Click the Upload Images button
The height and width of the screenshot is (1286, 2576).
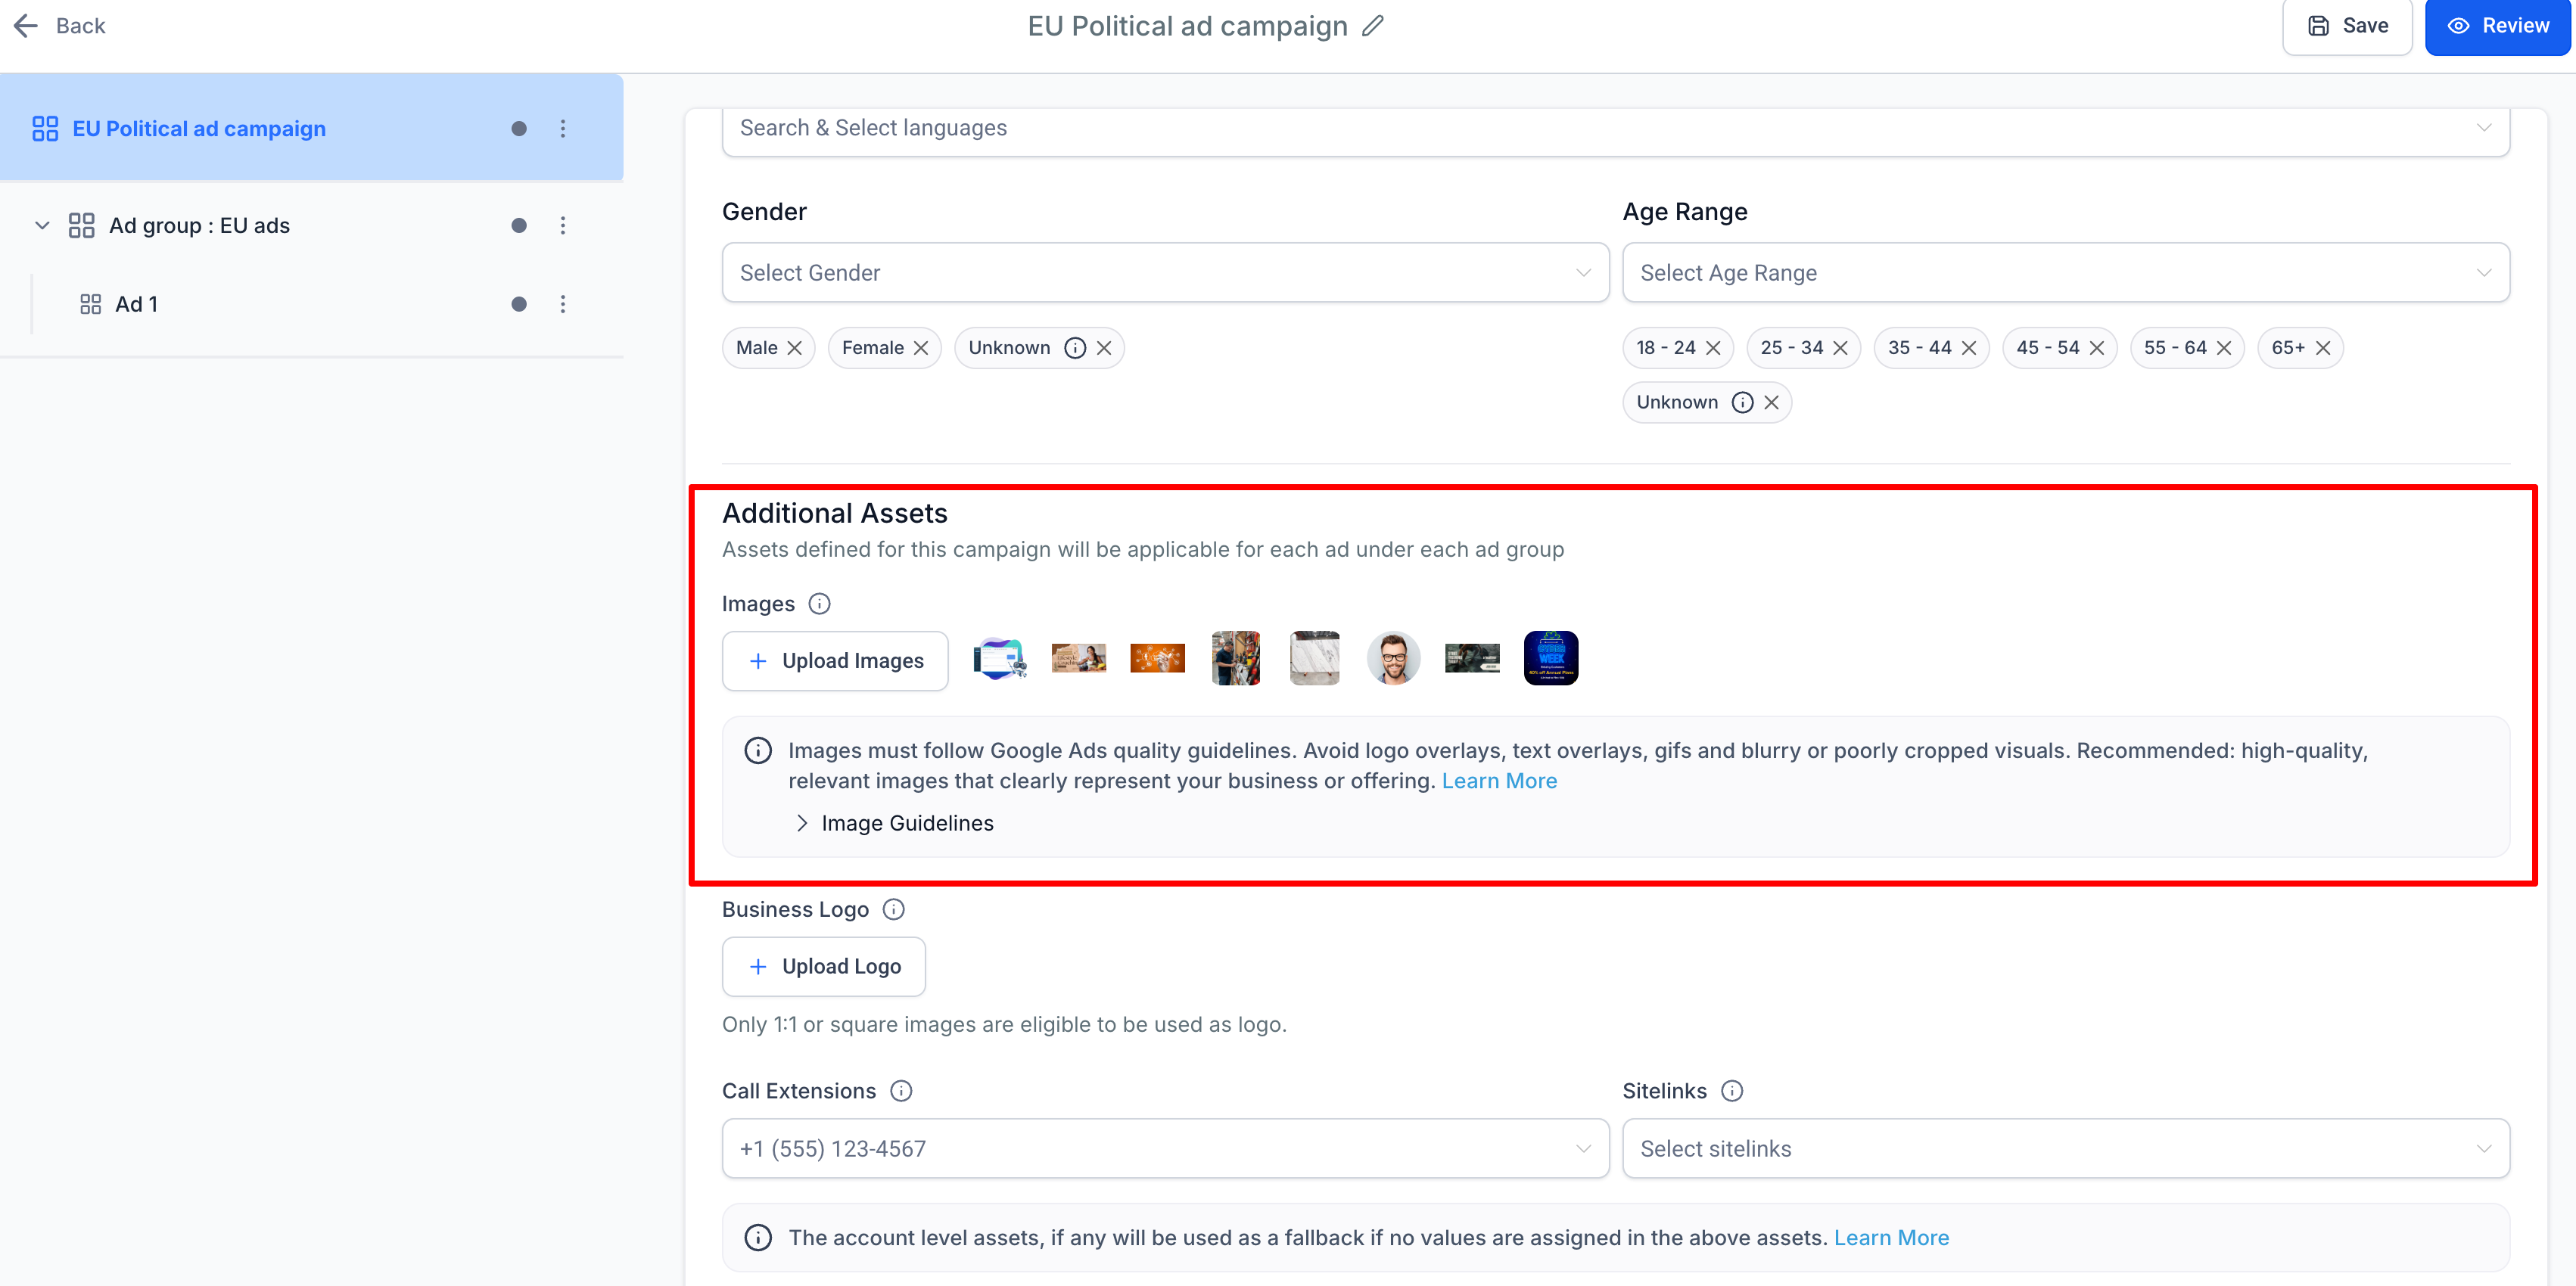pyautogui.click(x=835, y=661)
